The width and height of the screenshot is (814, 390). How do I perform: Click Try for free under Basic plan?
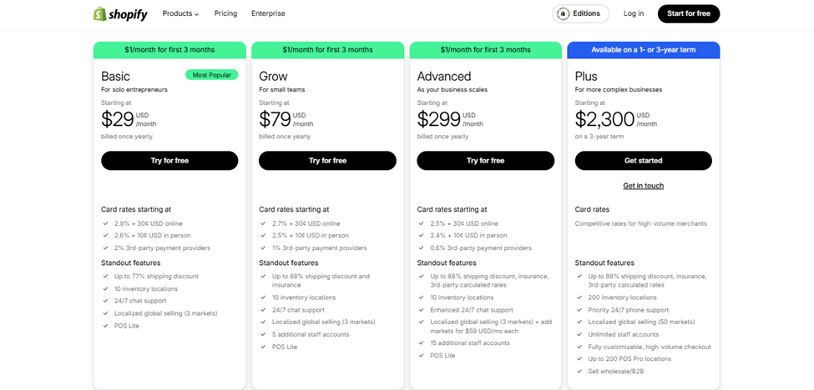[169, 160]
